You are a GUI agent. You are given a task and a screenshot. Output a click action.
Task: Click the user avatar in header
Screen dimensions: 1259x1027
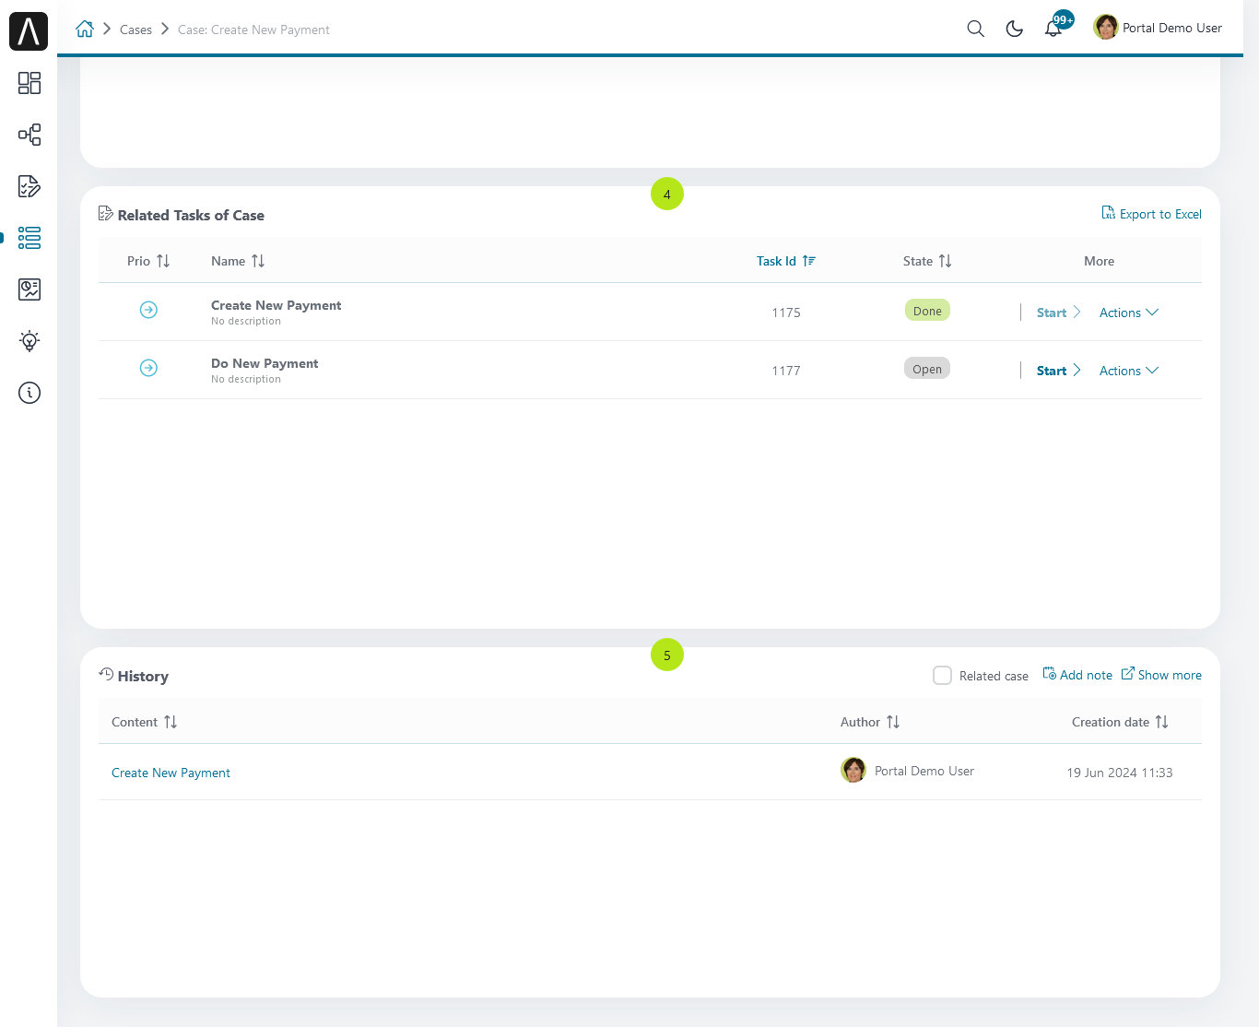pyautogui.click(x=1106, y=28)
